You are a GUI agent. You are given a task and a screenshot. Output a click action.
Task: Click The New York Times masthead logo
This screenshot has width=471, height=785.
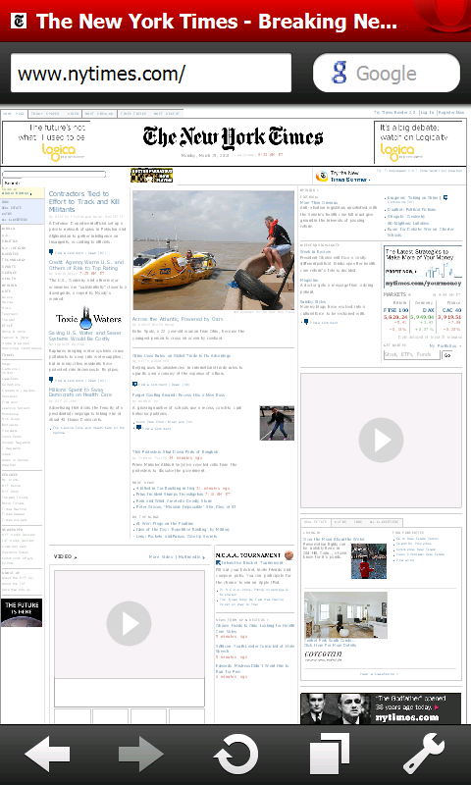point(233,136)
